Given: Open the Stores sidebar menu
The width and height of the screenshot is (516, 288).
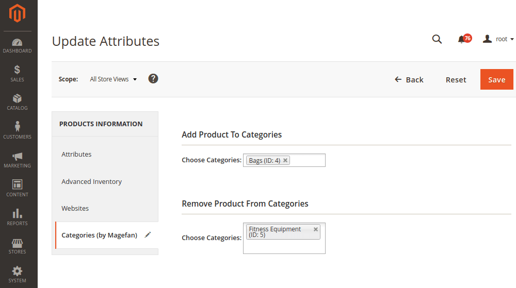Looking at the screenshot, I should 17,246.
